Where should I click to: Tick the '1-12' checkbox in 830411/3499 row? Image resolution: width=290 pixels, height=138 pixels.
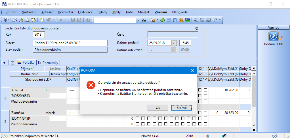click(205, 118)
